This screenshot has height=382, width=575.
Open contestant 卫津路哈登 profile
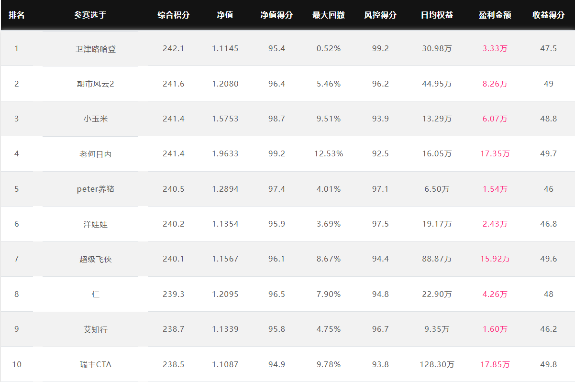point(96,49)
